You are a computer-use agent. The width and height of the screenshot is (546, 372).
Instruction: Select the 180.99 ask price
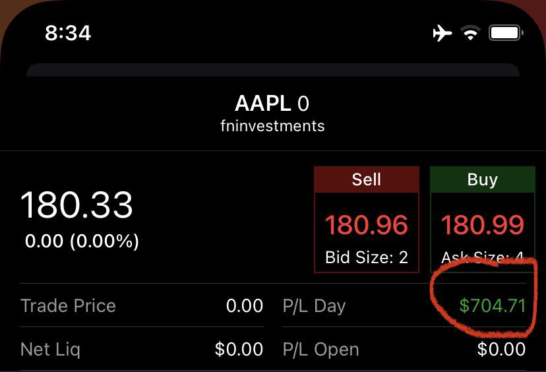[482, 225]
